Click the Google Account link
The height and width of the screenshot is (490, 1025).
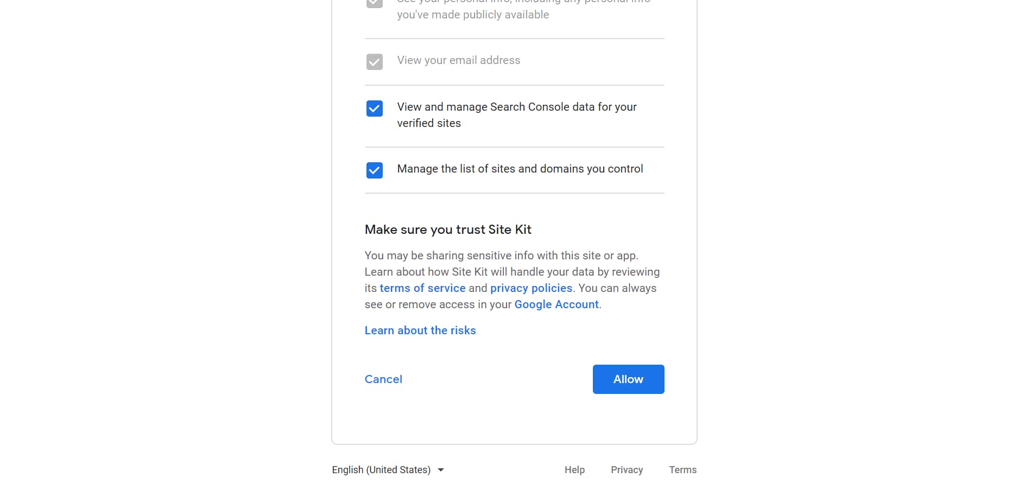click(x=555, y=304)
